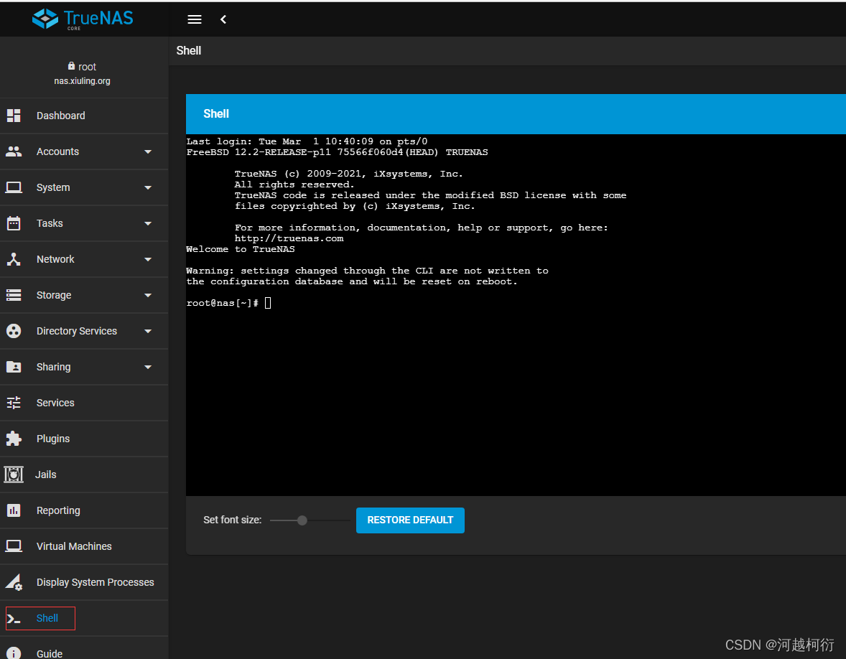Click the 'Set font size:' label

[x=232, y=520]
